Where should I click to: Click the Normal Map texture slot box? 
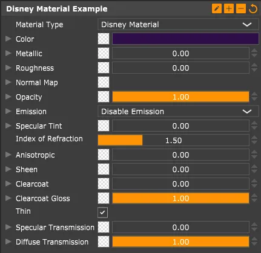[x=104, y=82]
